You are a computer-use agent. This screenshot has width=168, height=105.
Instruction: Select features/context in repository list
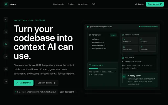tap(98, 42)
